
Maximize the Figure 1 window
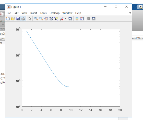click(x=116, y=7)
